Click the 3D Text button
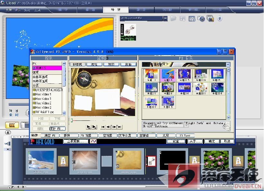 [185, 135]
